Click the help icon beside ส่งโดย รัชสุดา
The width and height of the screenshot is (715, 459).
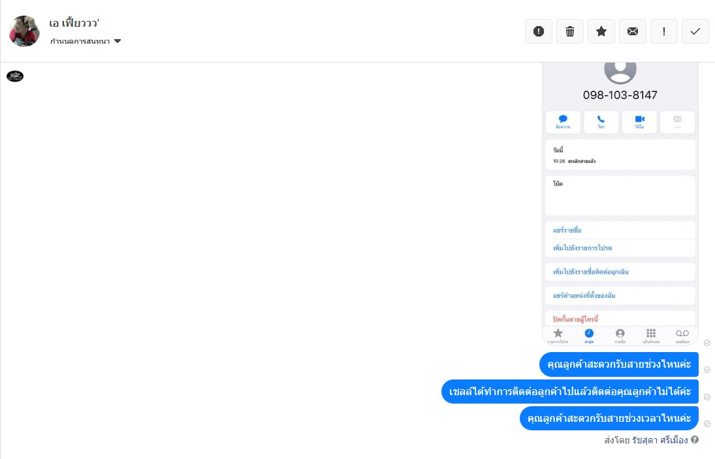(x=695, y=440)
